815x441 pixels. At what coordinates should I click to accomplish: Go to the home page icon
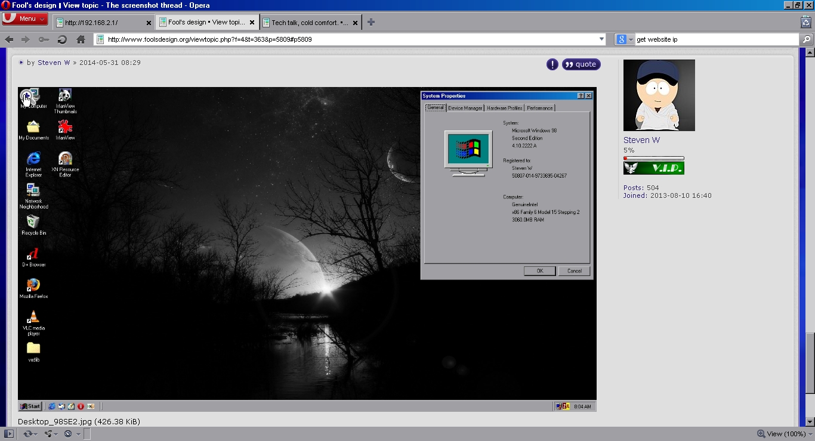point(81,39)
